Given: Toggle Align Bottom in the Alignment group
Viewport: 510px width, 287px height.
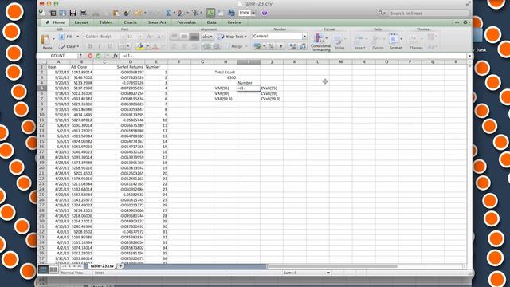Looking at the screenshot, I should [x=194, y=37].
